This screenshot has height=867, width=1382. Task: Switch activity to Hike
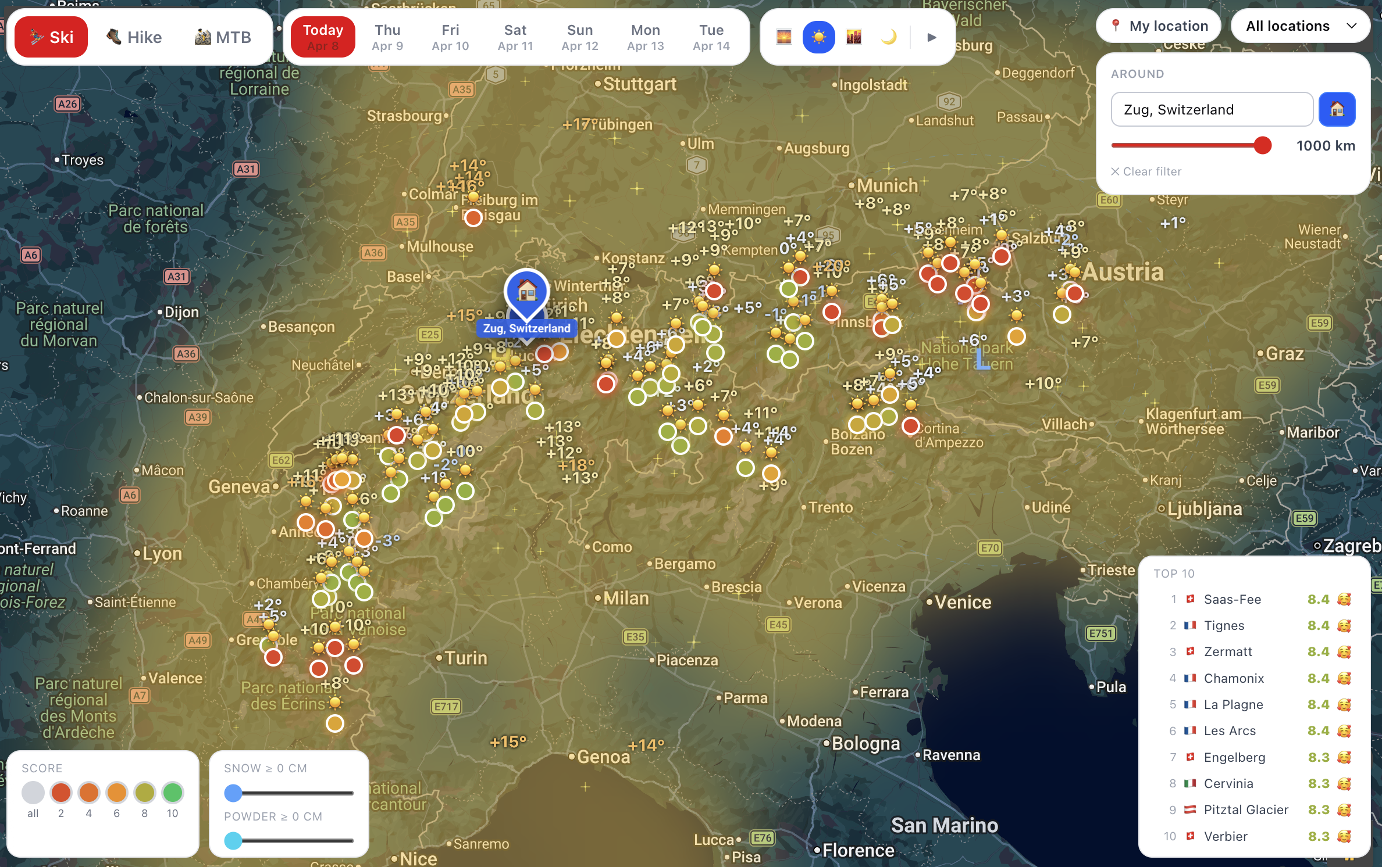pos(134,37)
